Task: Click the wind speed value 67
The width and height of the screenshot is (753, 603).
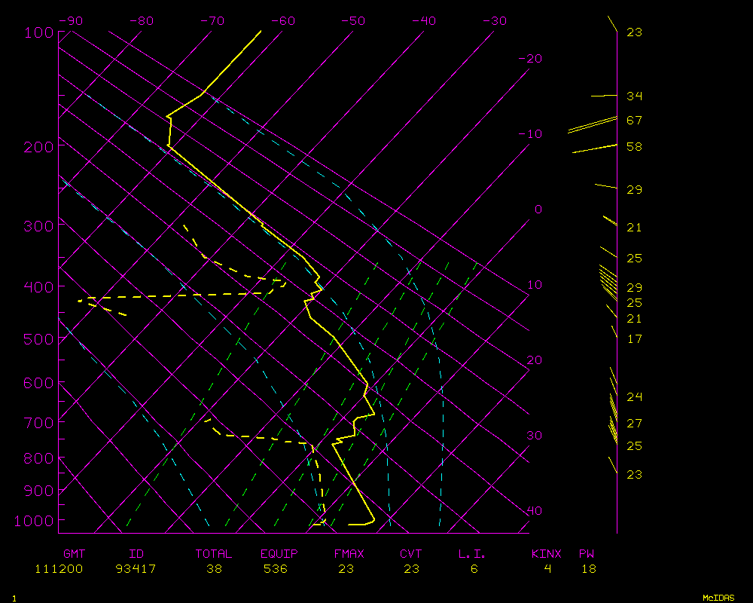Action: coord(634,121)
